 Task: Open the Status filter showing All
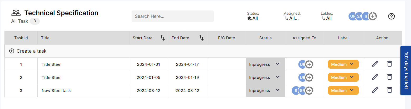point(253,18)
